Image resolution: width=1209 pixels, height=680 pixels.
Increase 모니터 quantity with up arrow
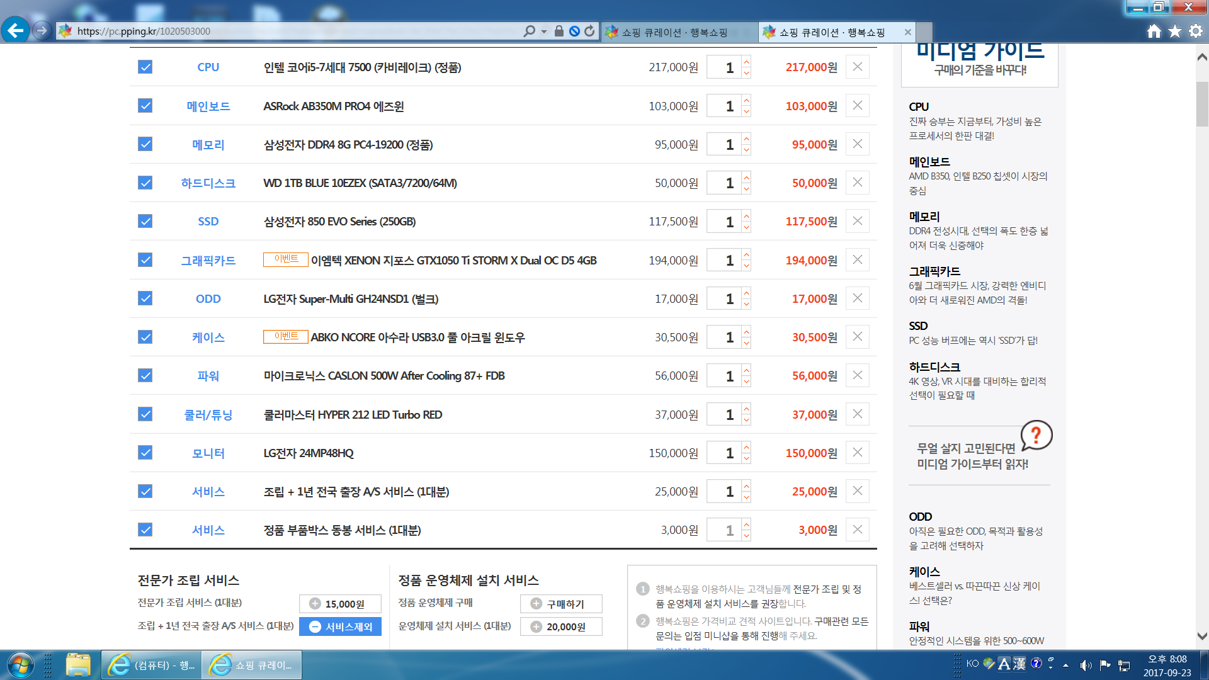pos(746,446)
